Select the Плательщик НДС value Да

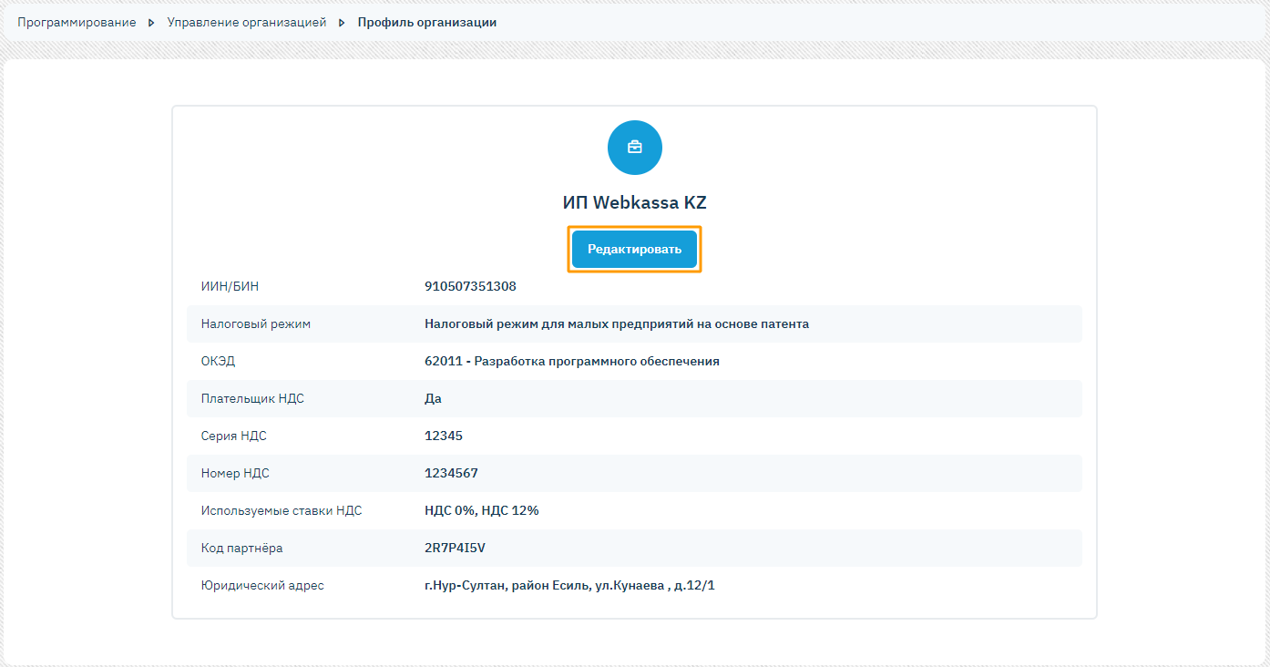[433, 398]
